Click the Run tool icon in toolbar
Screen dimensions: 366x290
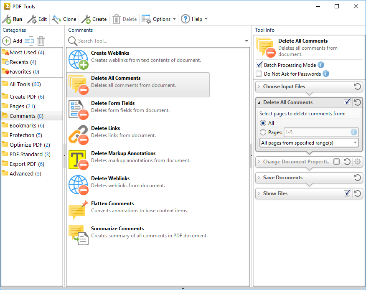[x=7, y=19]
